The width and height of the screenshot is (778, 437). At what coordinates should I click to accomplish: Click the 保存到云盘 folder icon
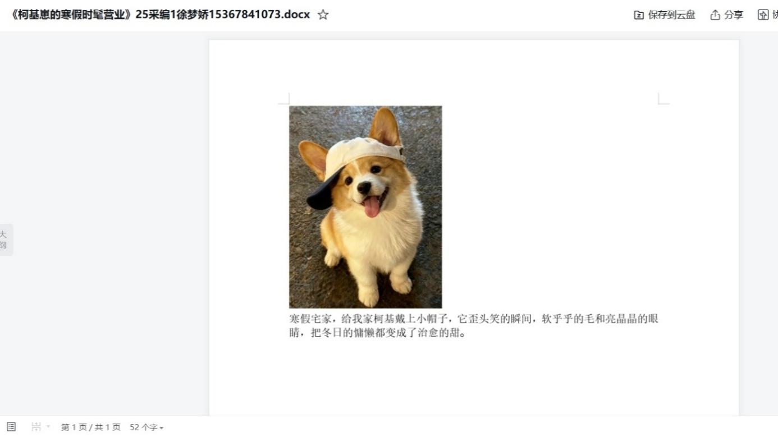click(x=639, y=15)
